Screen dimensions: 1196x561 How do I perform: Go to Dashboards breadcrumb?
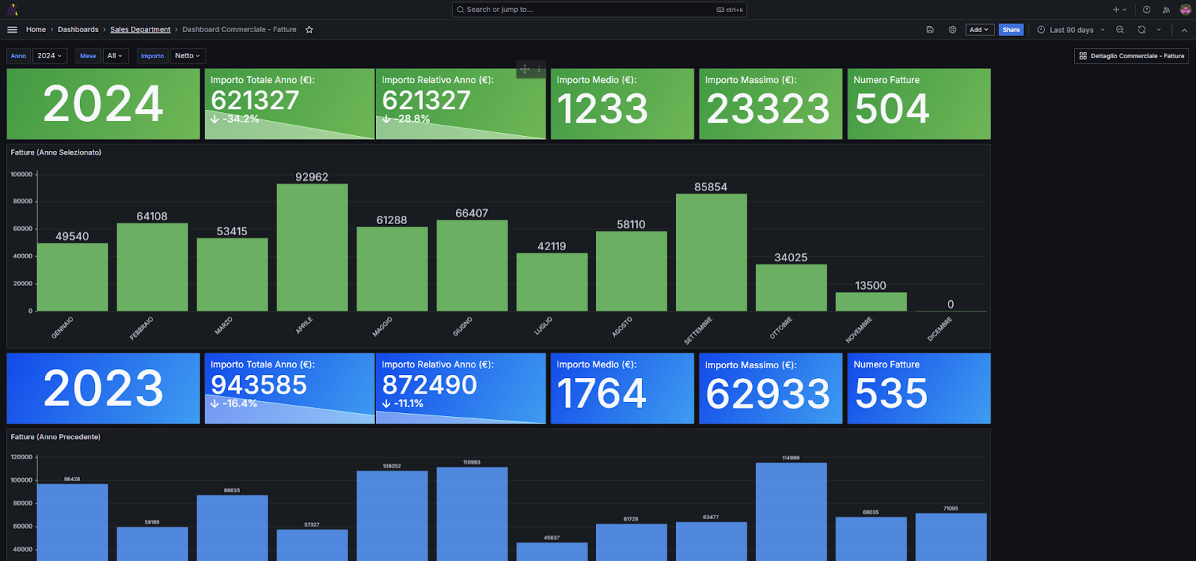[x=78, y=30]
